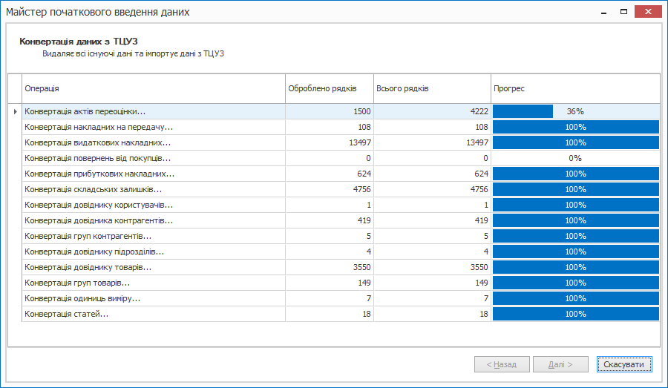Select the row indicator arrow of first row
The width and height of the screenshot is (668, 388).
click(15, 111)
